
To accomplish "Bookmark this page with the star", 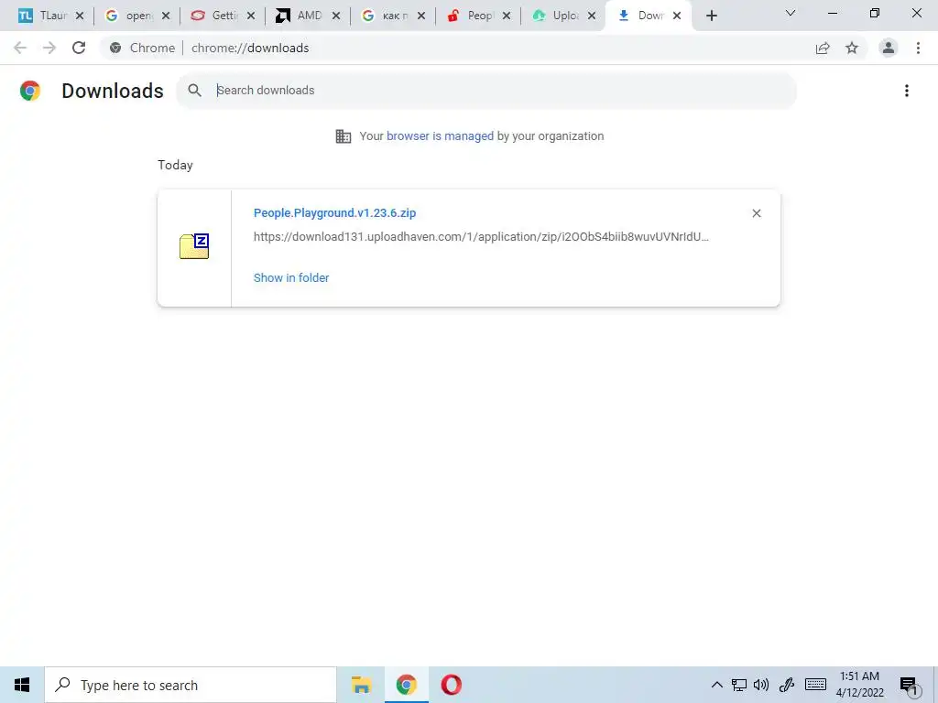I will (852, 48).
